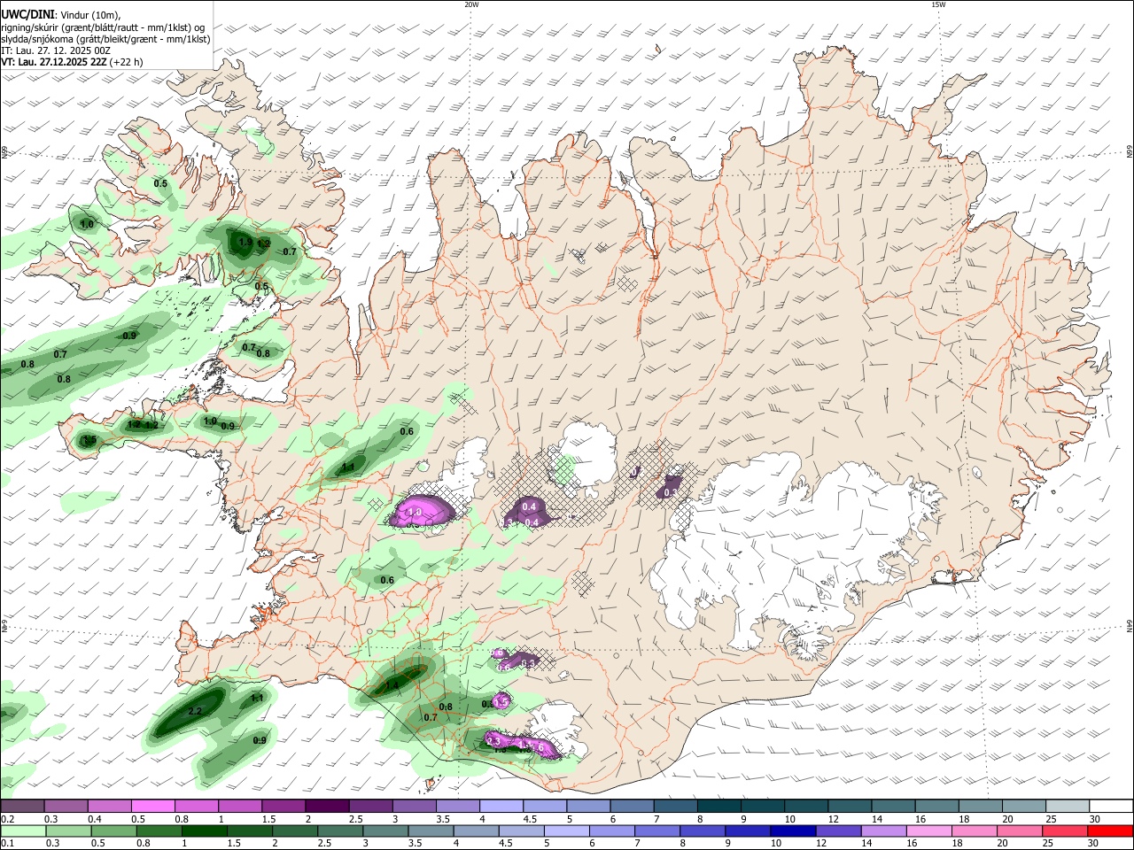
Task: Select the white upper swatch labeled 30
Action: pyautogui.click(x=1111, y=806)
